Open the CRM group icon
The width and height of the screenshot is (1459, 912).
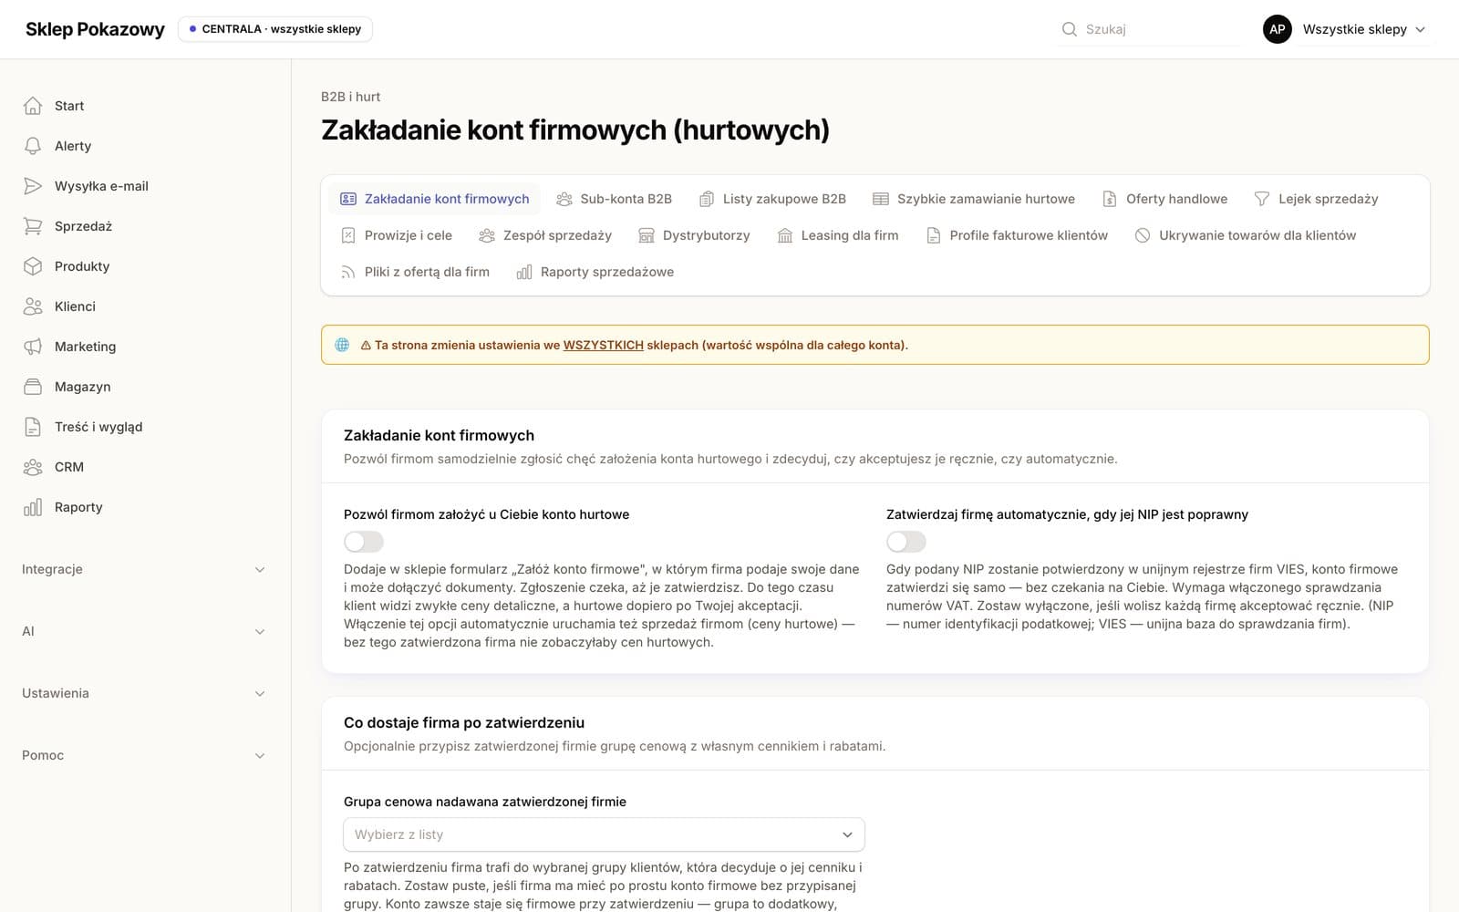33,467
